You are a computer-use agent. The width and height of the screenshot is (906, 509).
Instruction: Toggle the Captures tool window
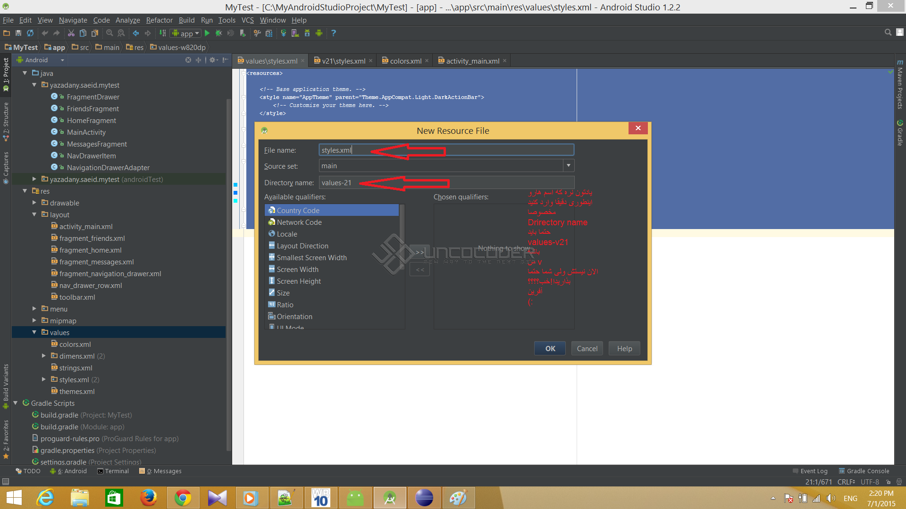[x=6, y=168]
